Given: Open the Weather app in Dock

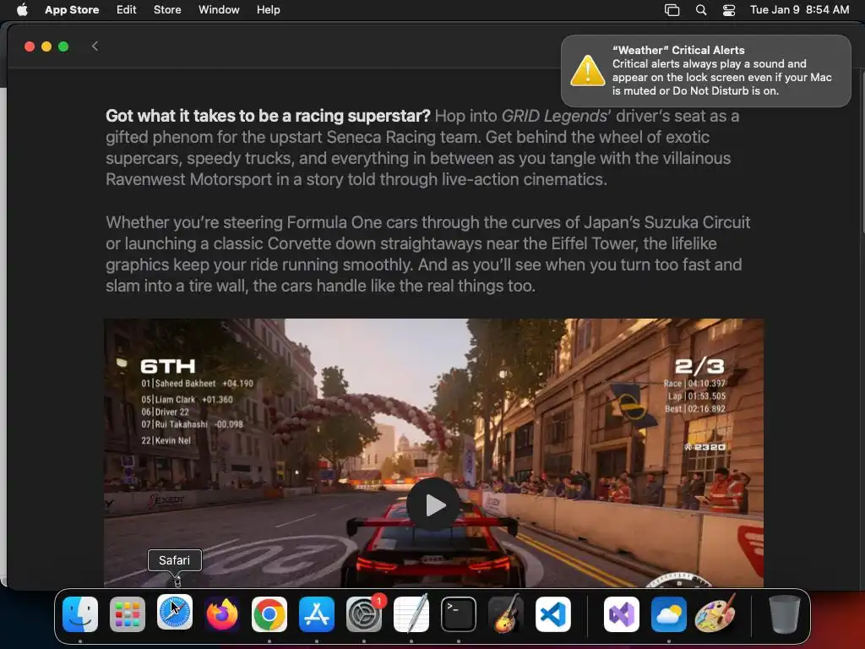Looking at the screenshot, I should 669,614.
